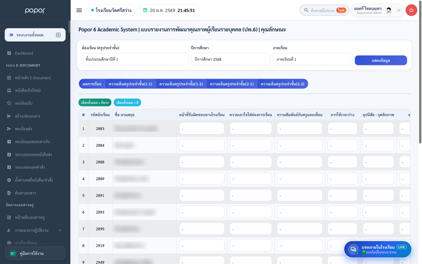Expand the user profile dropdown arrow
Viewport: 422px width, 264px height.
pos(399,10)
